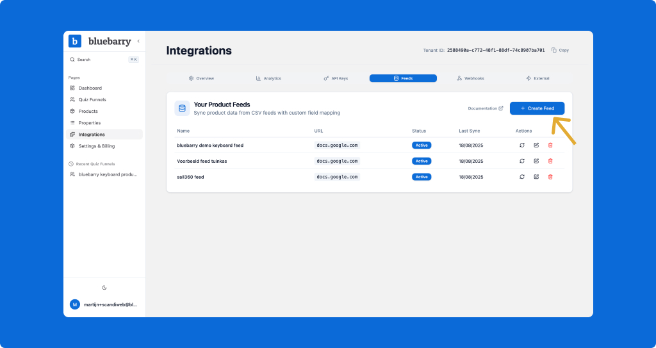Open the External tab
656x348 pixels.
[x=537, y=78]
